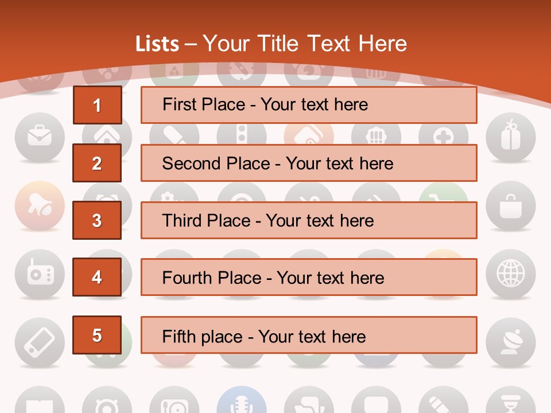Screen dimensions: 551x413
Task: Select the satellite dish icon
Action: (x=510, y=342)
